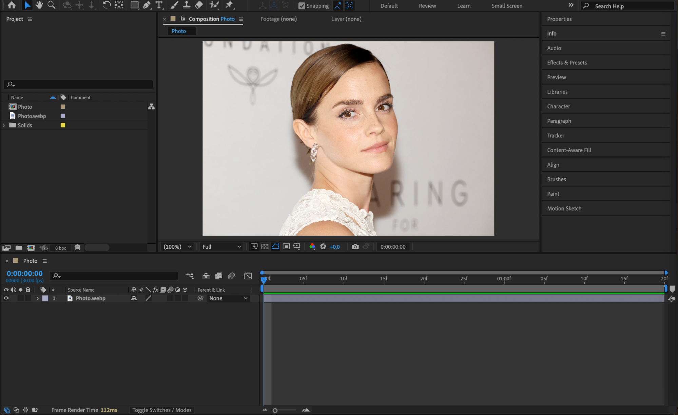Select the Zoom magnifier tool

point(52,5)
